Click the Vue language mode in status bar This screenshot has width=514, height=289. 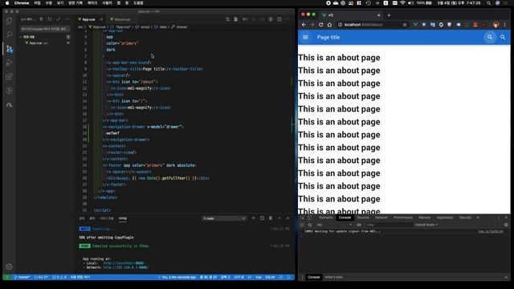click(x=259, y=277)
